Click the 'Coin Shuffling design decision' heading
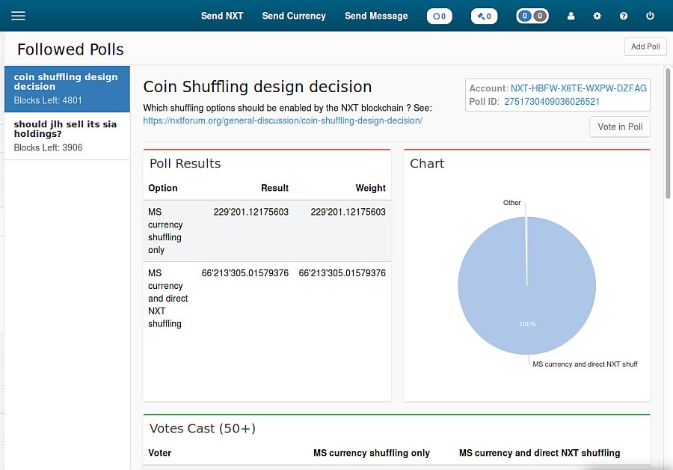 tap(257, 87)
